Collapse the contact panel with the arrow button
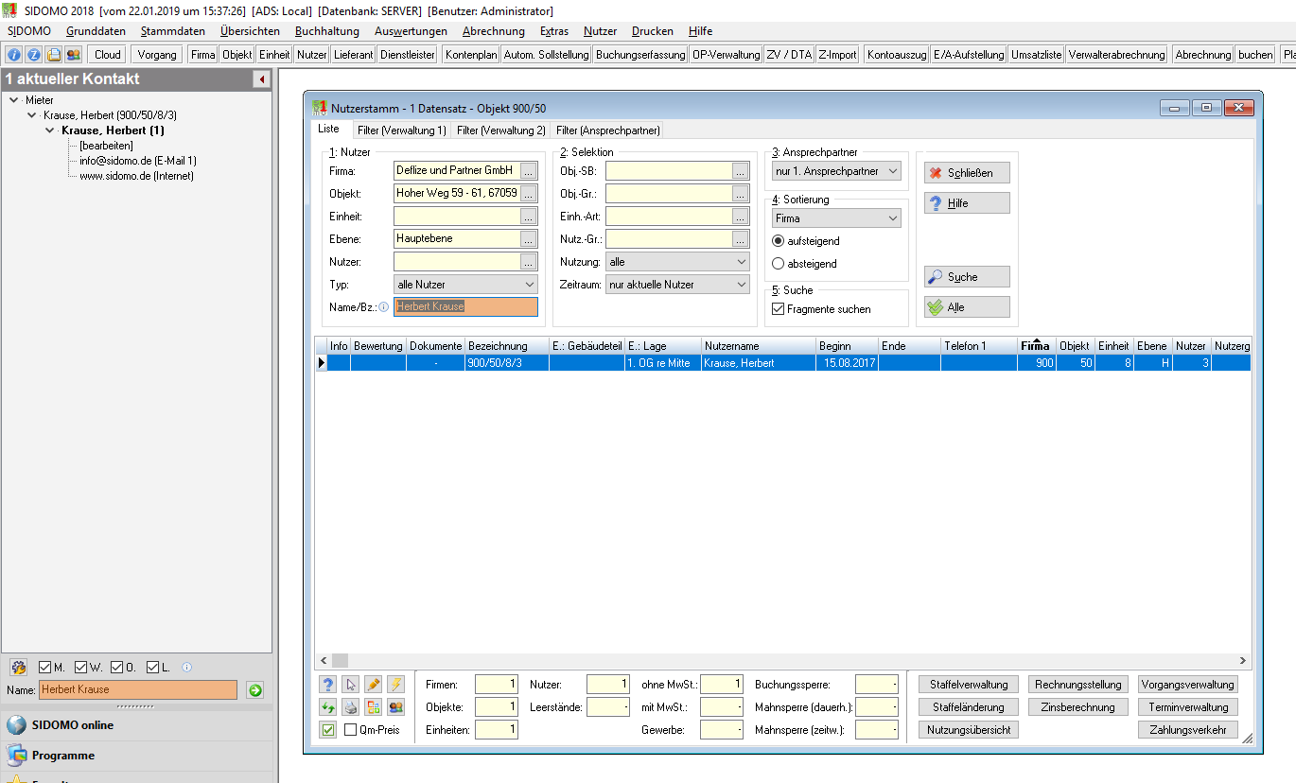 point(261,79)
